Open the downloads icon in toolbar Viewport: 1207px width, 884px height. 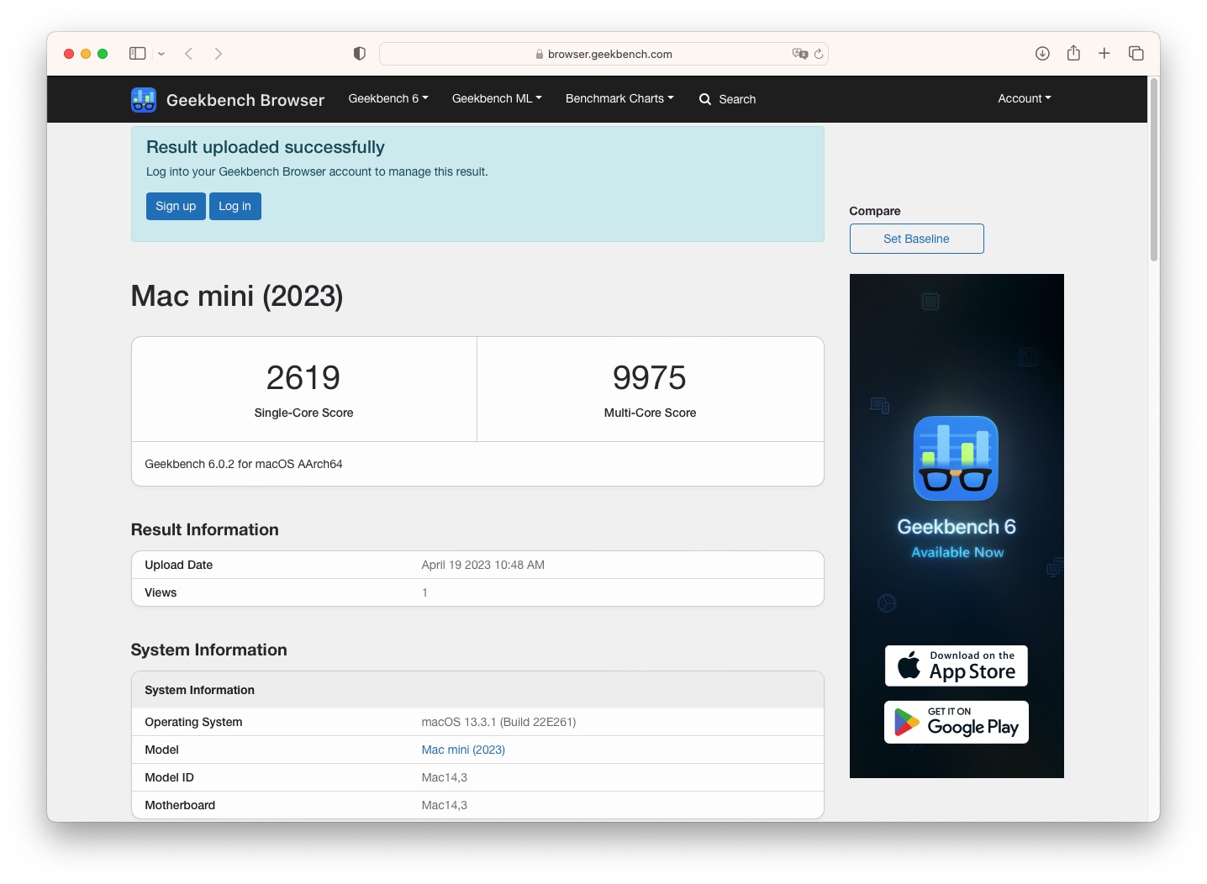(x=1042, y=54)
